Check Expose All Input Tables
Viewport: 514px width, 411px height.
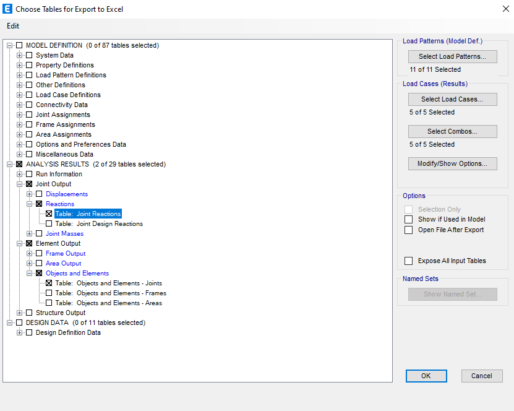408,261
